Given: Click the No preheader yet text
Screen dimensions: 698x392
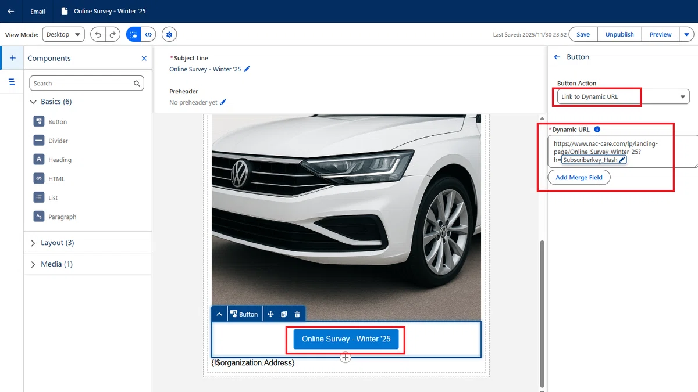Looking at the screenshot, I should 193,102.
